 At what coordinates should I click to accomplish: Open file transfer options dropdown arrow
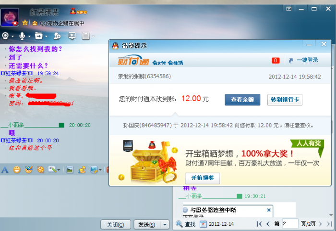(x=46, y=36)
